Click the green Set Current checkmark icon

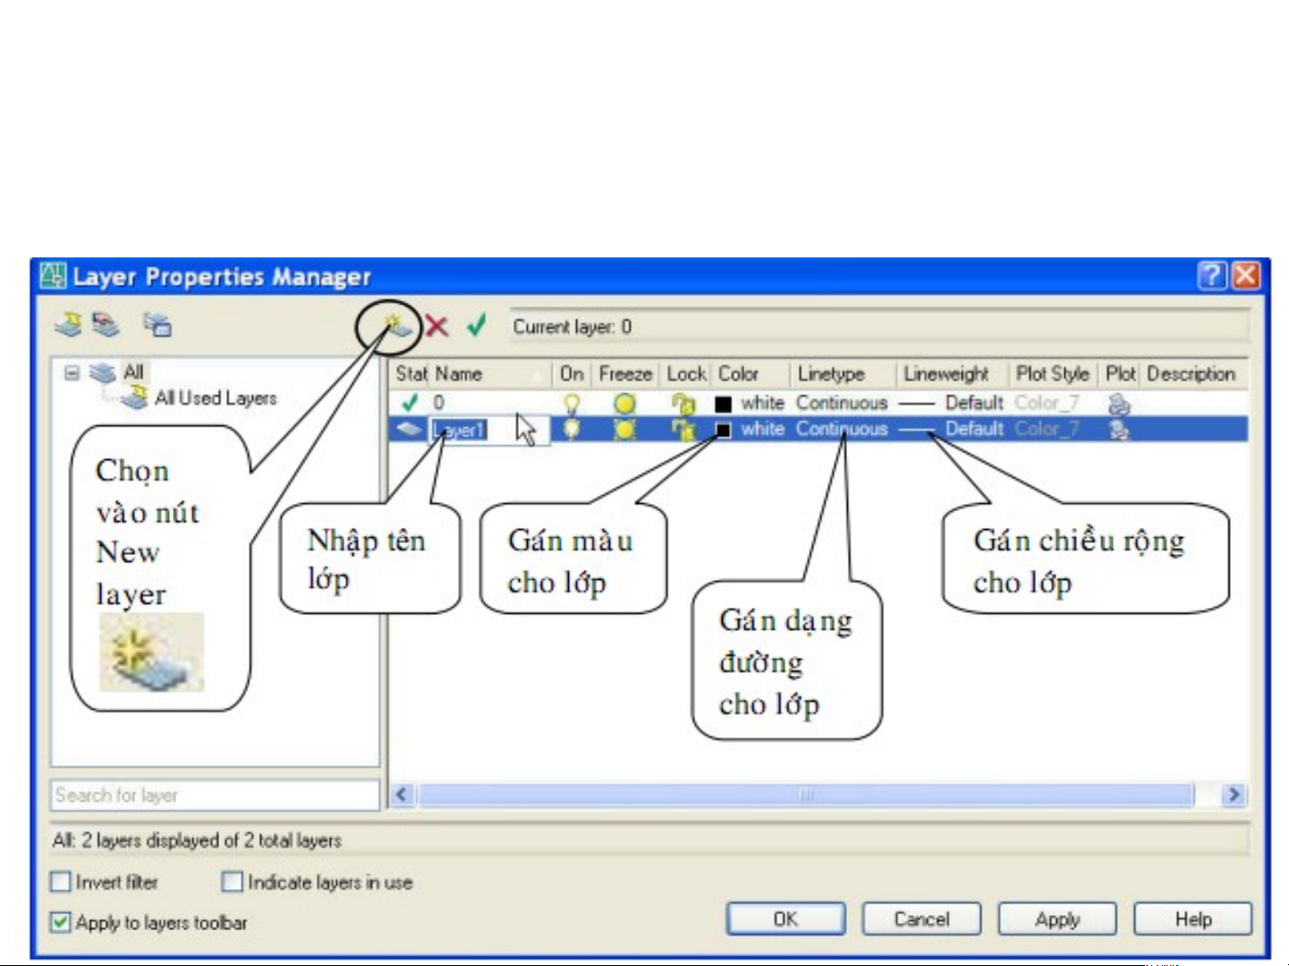coord(477,325)
